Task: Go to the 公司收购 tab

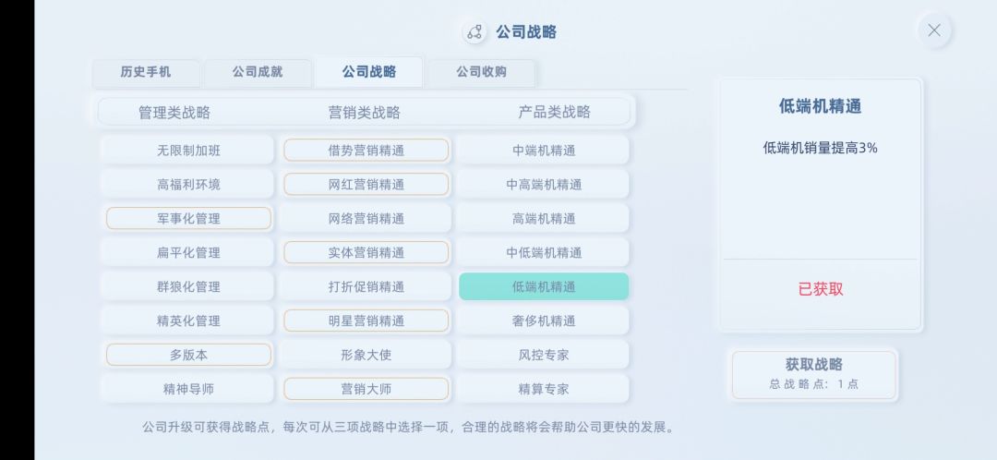Action: 481,72
